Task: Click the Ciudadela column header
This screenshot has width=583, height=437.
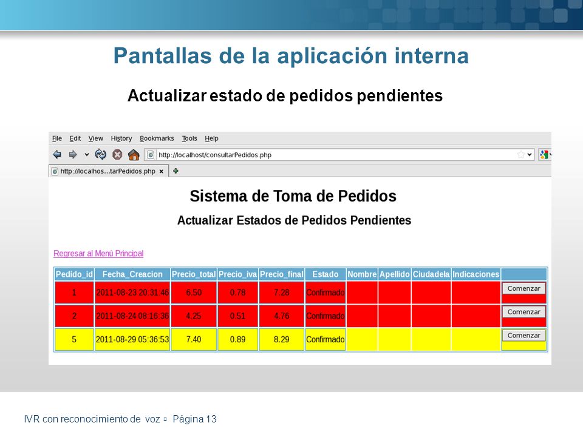Action: [x=431, y=274]
